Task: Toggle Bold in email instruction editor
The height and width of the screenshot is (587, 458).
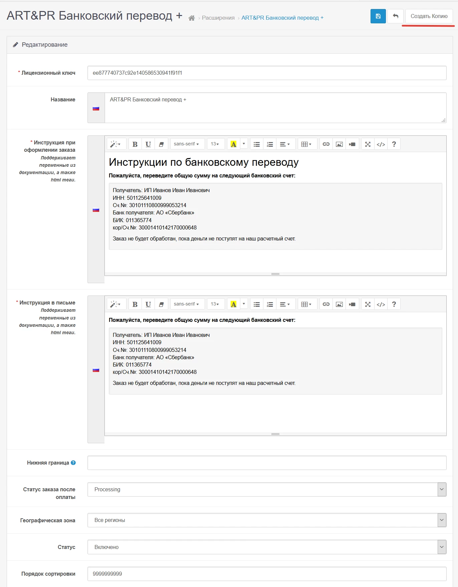Action: pos(135,304)
